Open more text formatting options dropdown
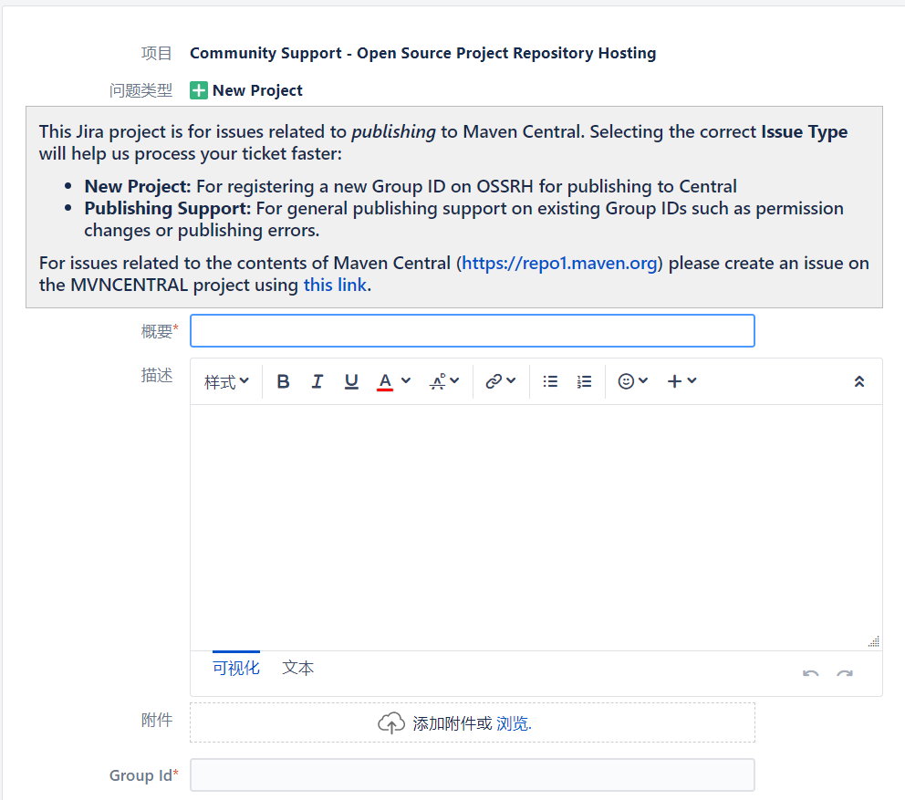 coord(444,381)
